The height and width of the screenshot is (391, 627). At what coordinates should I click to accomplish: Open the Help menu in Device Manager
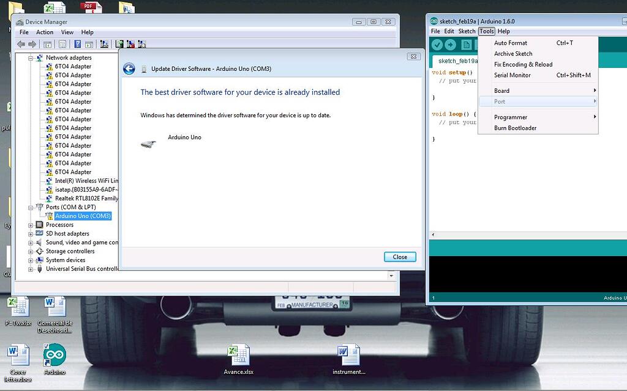point(87,32)
